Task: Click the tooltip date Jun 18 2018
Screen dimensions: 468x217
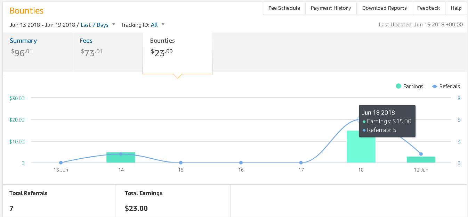Action: tap(379, 112)
